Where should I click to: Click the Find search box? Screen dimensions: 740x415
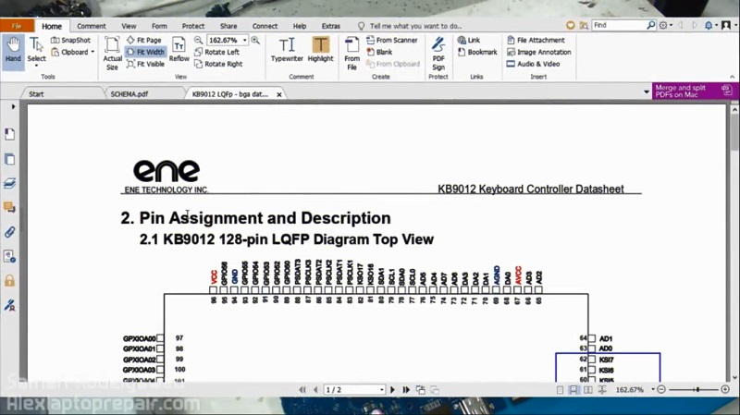tap(619, 25)
